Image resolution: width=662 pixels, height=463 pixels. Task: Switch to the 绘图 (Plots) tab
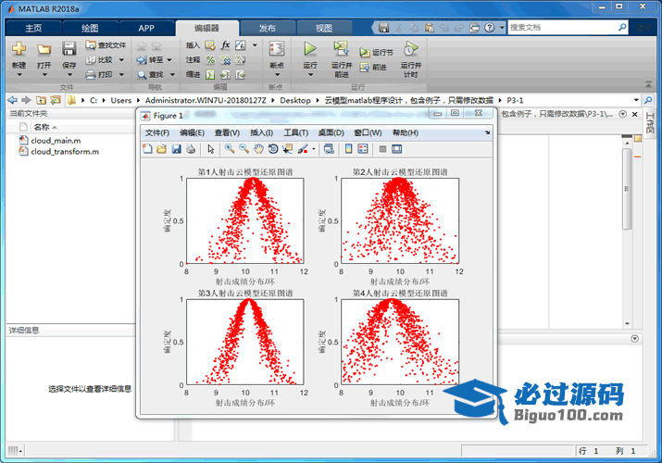pyautogui.click(x=90, y=28)
